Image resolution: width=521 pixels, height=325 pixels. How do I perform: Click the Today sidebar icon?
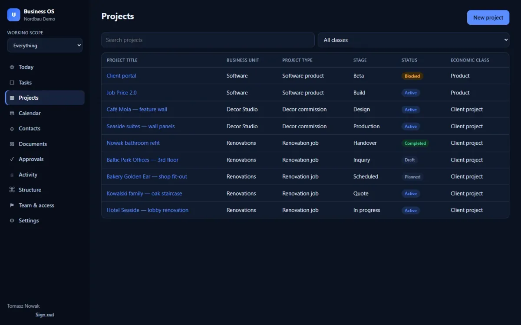[x=12, y=67]
